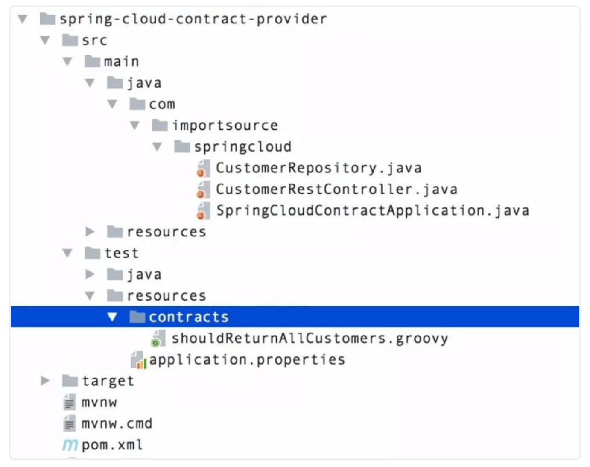Expand the main resources folder
The height and width of the screenshot is (467, 590).
tap(90, 232)
